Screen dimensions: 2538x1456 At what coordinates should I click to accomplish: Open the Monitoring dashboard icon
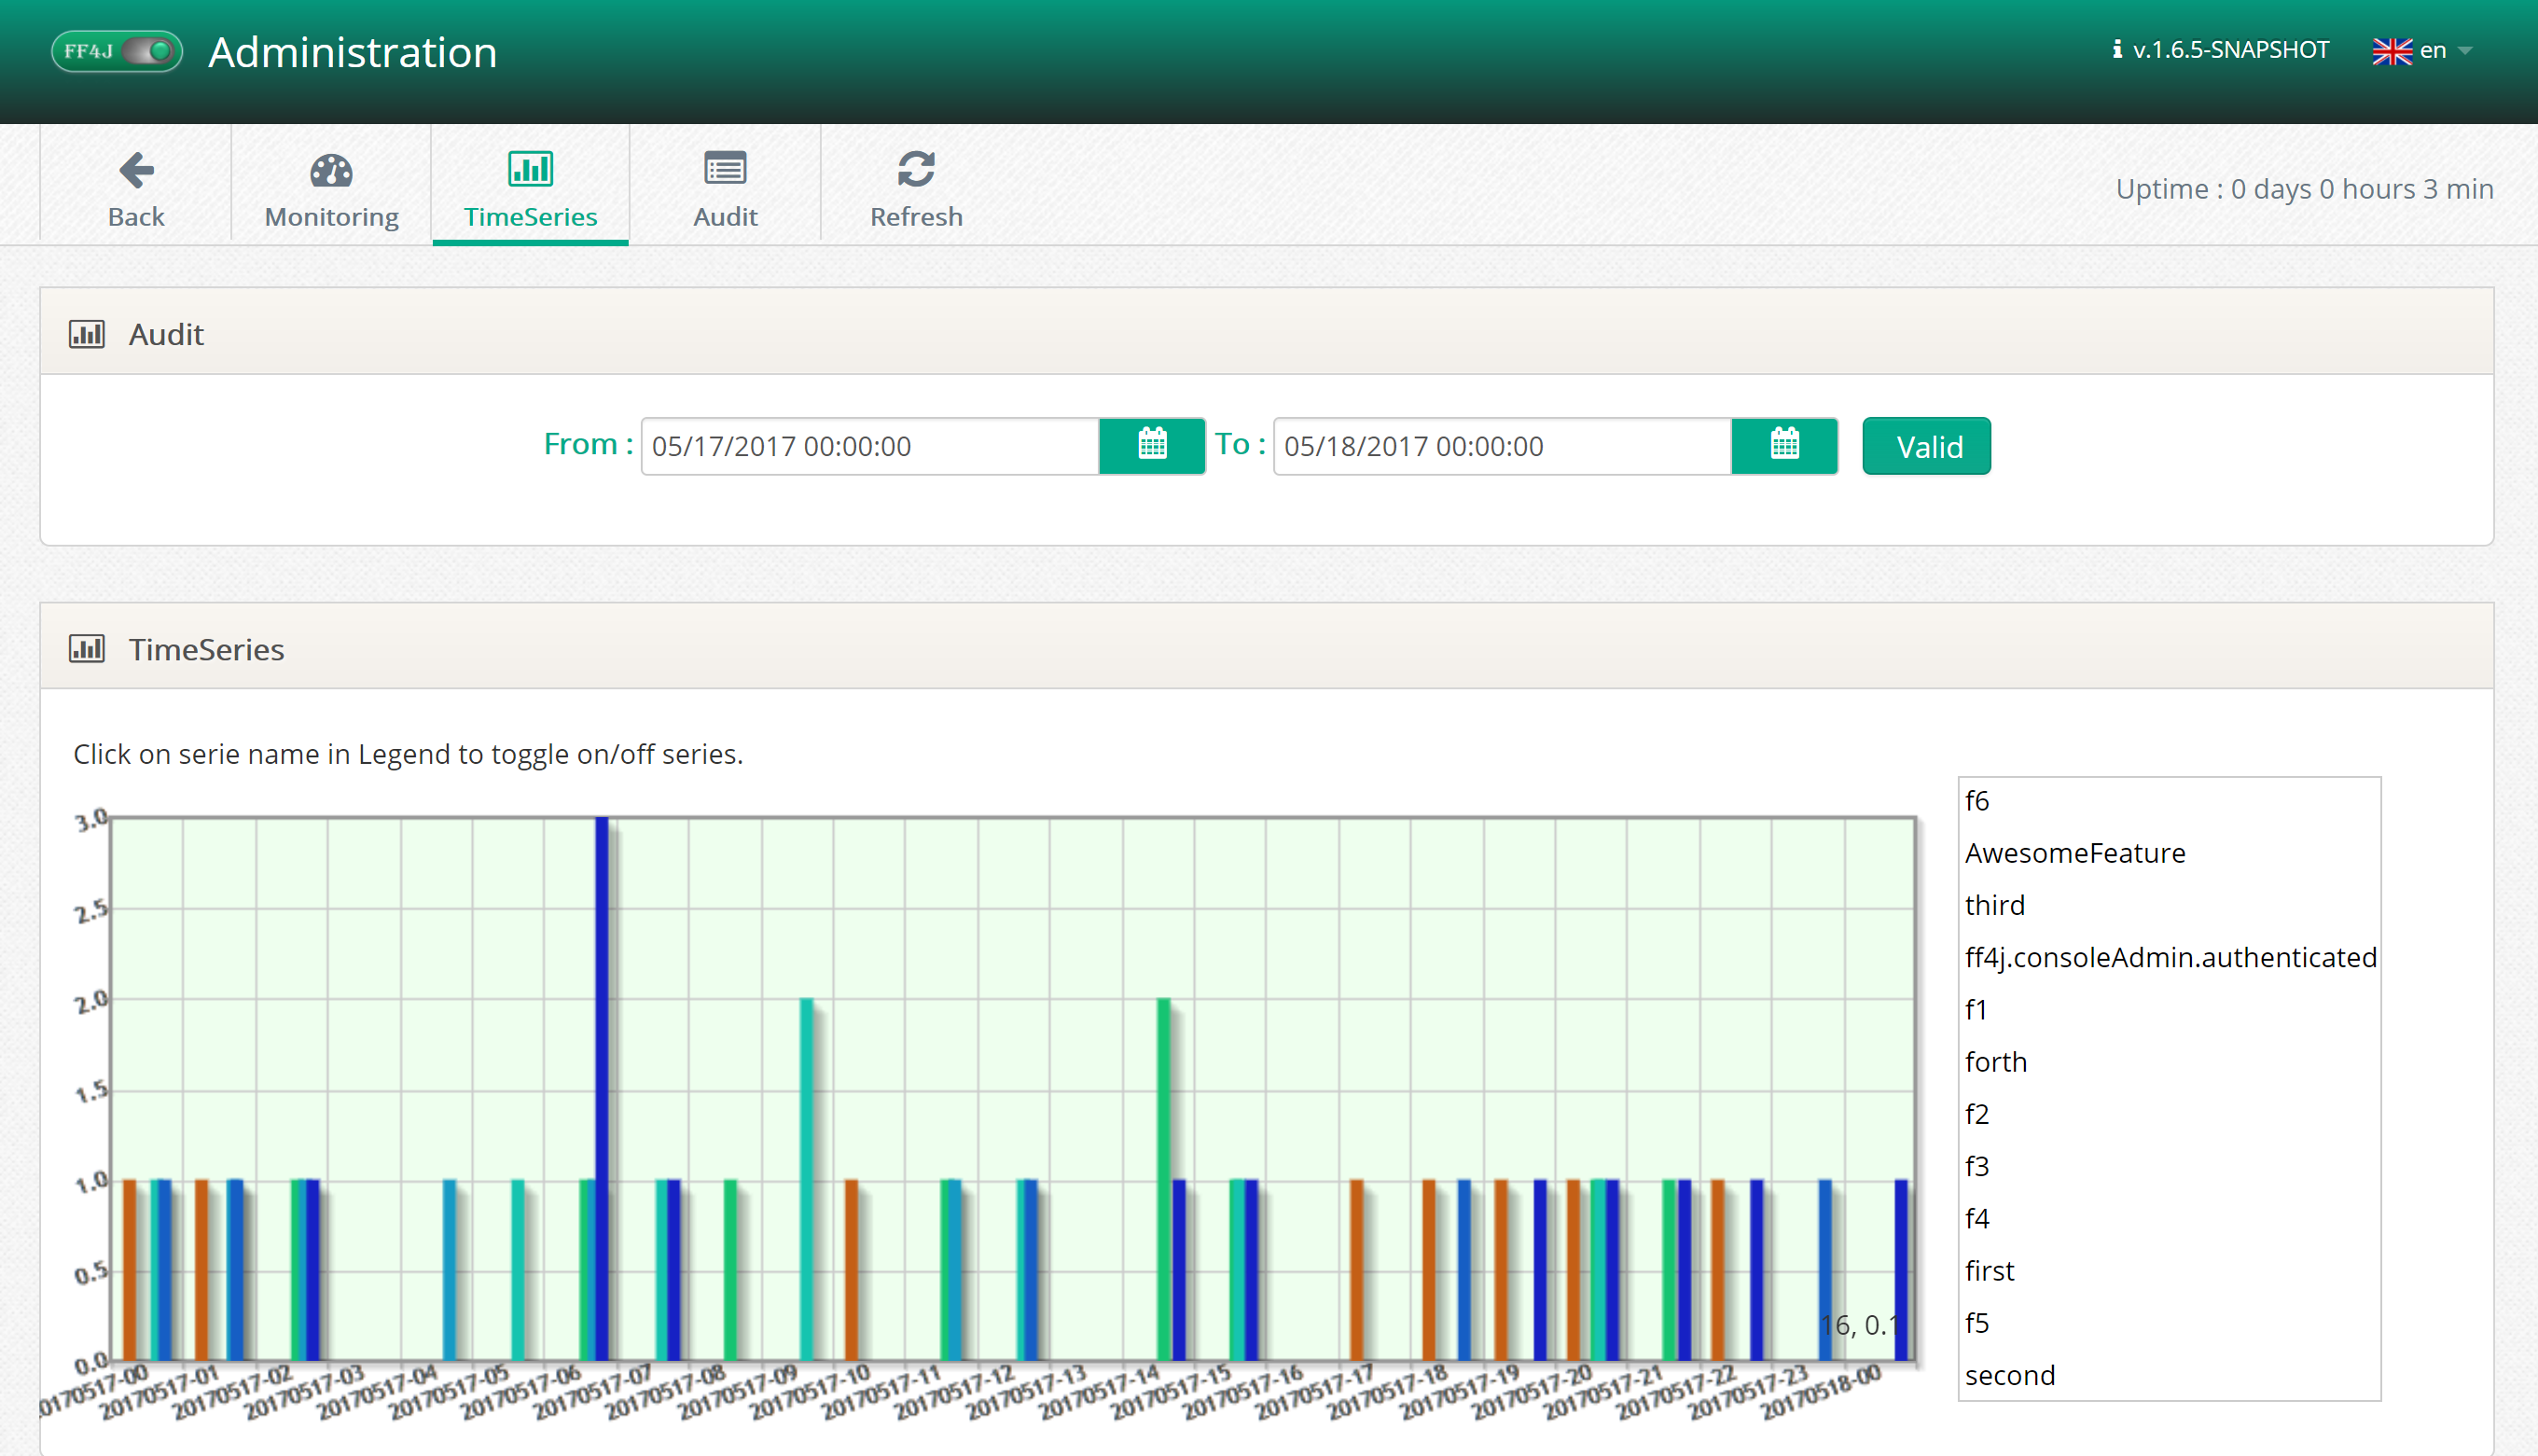pyautogui.click(x=331, y=170)
